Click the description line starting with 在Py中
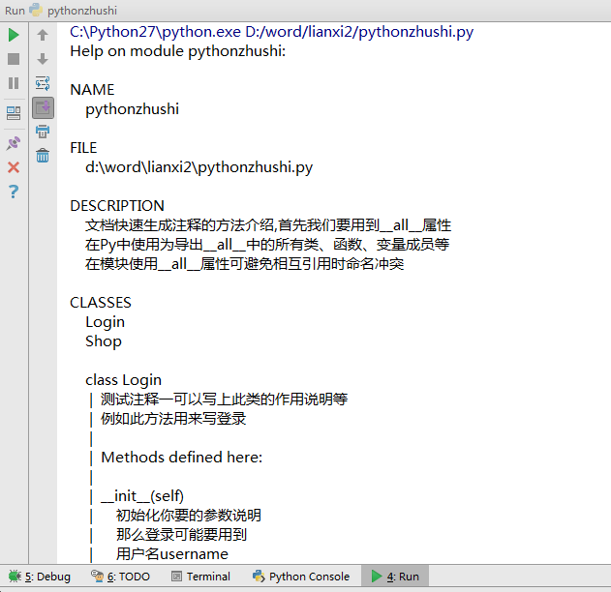 (267, 245)
